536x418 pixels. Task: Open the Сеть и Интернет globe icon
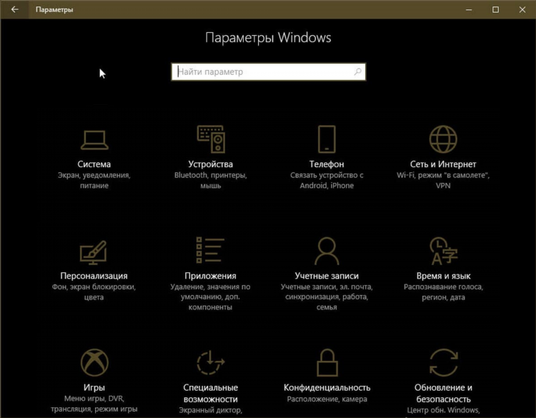(x=443, y=139)
